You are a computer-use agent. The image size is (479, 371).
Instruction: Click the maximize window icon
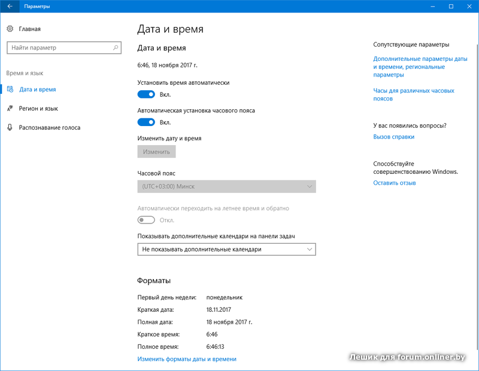451,6
